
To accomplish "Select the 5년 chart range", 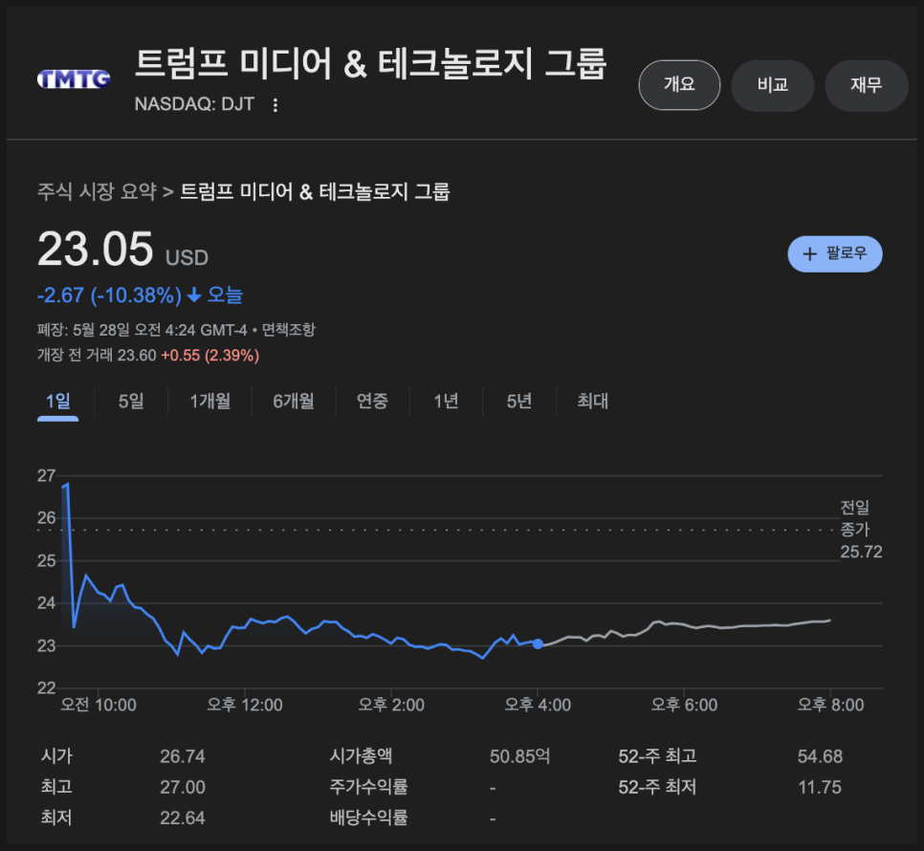I will [519, 401].
